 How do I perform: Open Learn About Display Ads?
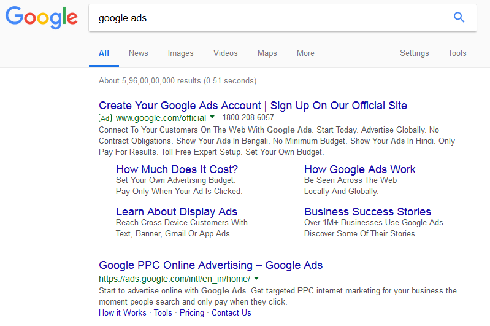(x=177, y=212)
